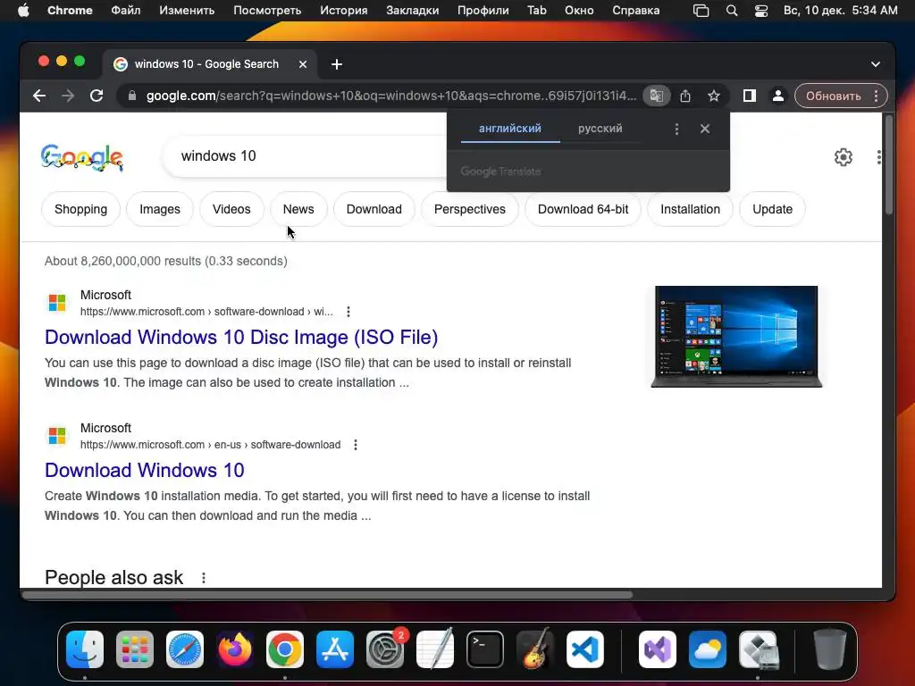Open the Справка menu
This screenshot has height=686, width=915.
635,11
